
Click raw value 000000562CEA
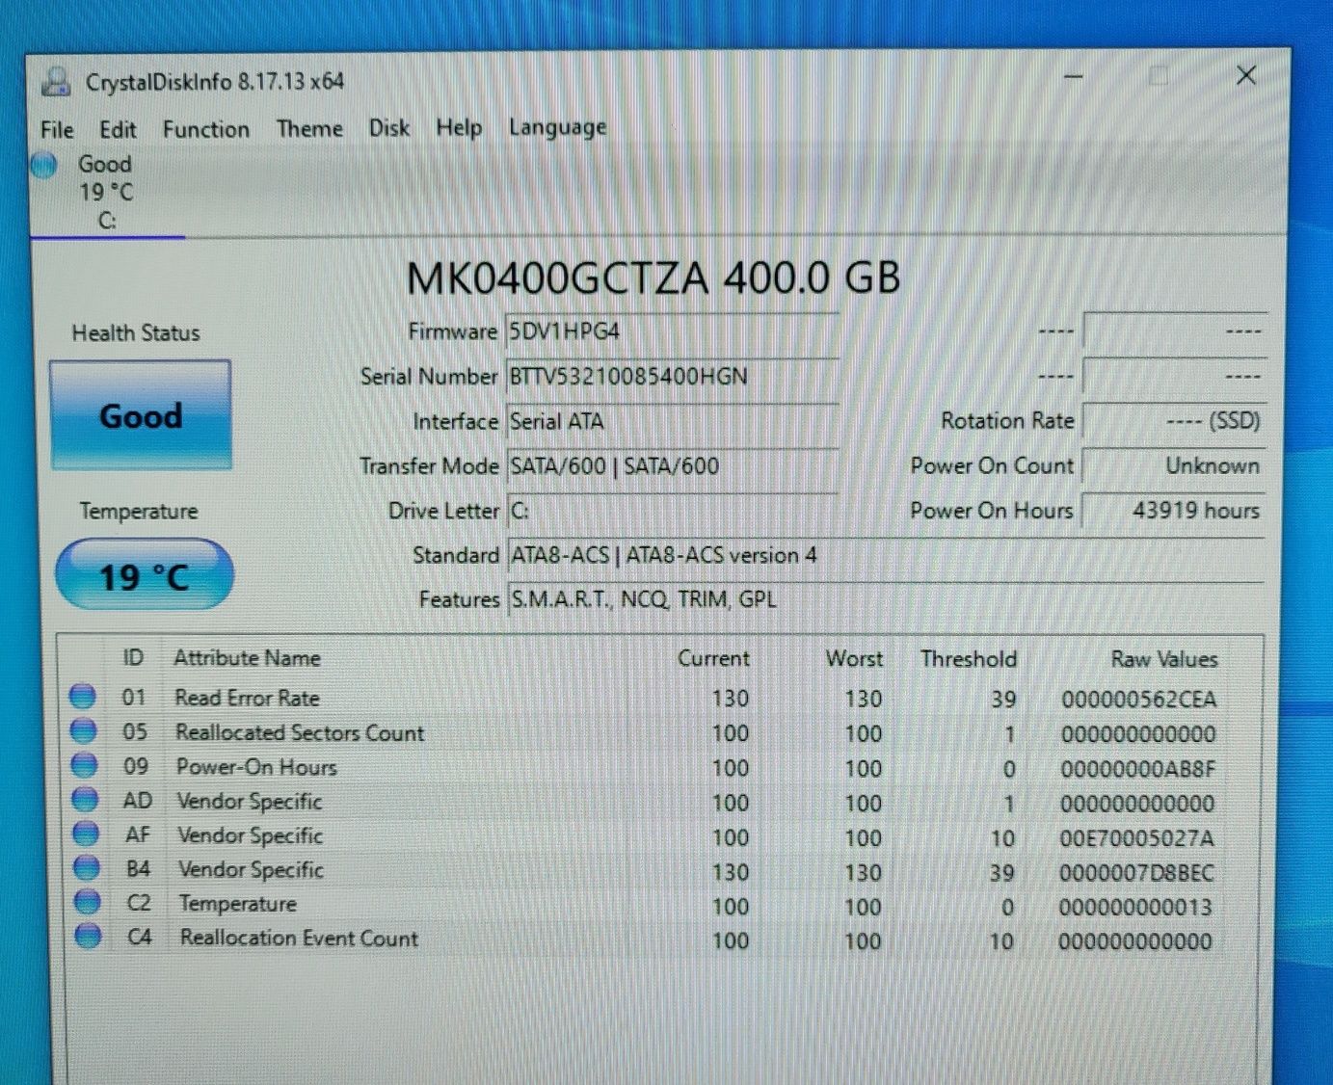[1139, 700]
